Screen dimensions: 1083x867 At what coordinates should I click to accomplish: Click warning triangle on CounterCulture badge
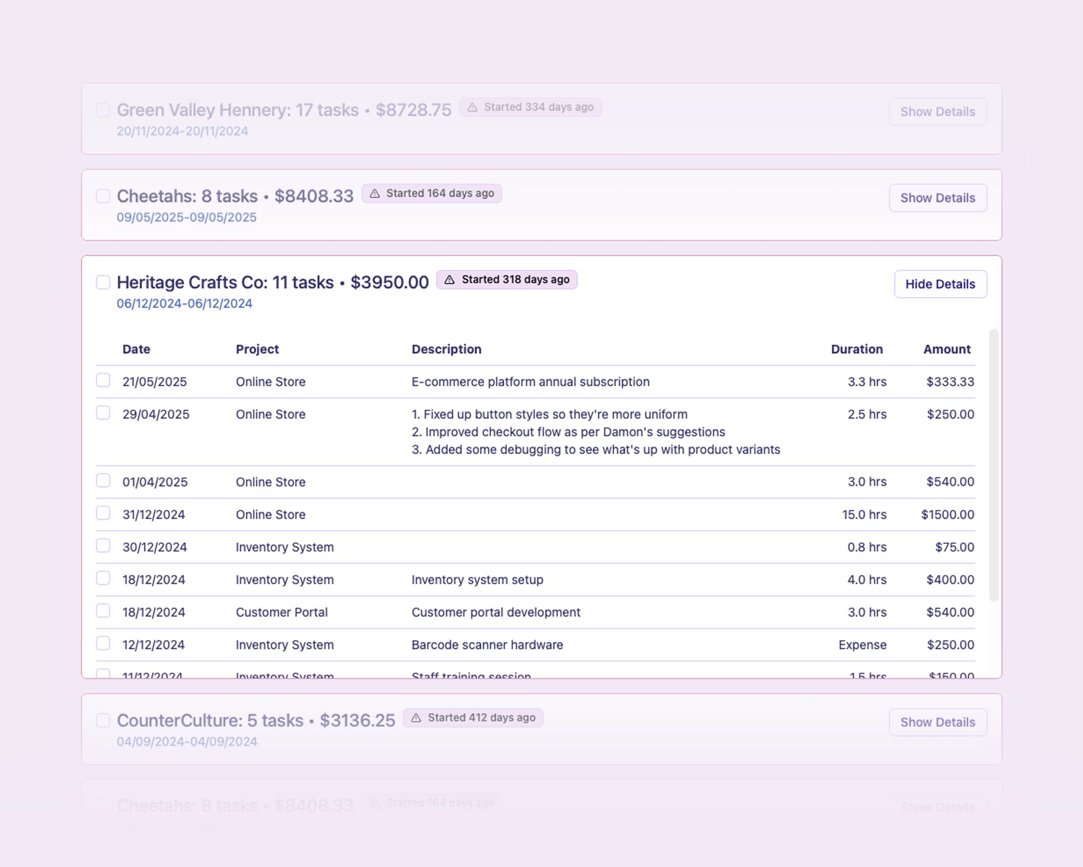pos(416,717)
